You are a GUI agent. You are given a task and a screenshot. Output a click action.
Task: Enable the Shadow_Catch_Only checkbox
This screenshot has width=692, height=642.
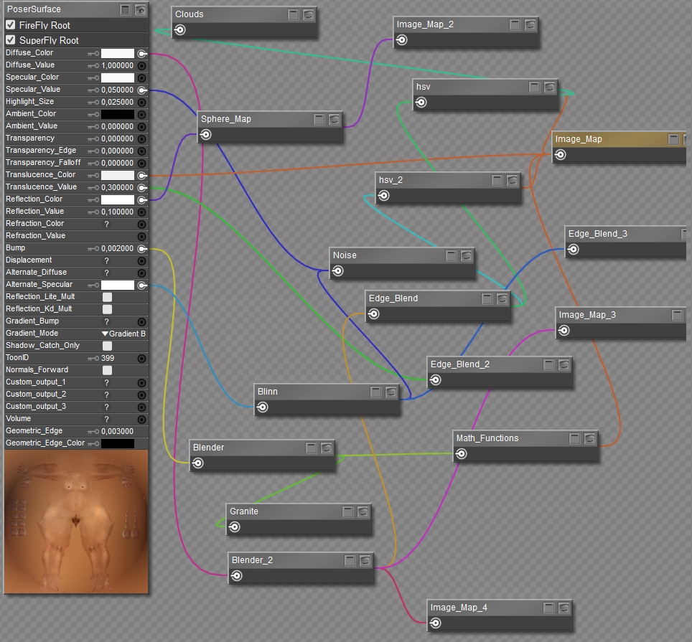pyautogui.click(x=107, y=346)
